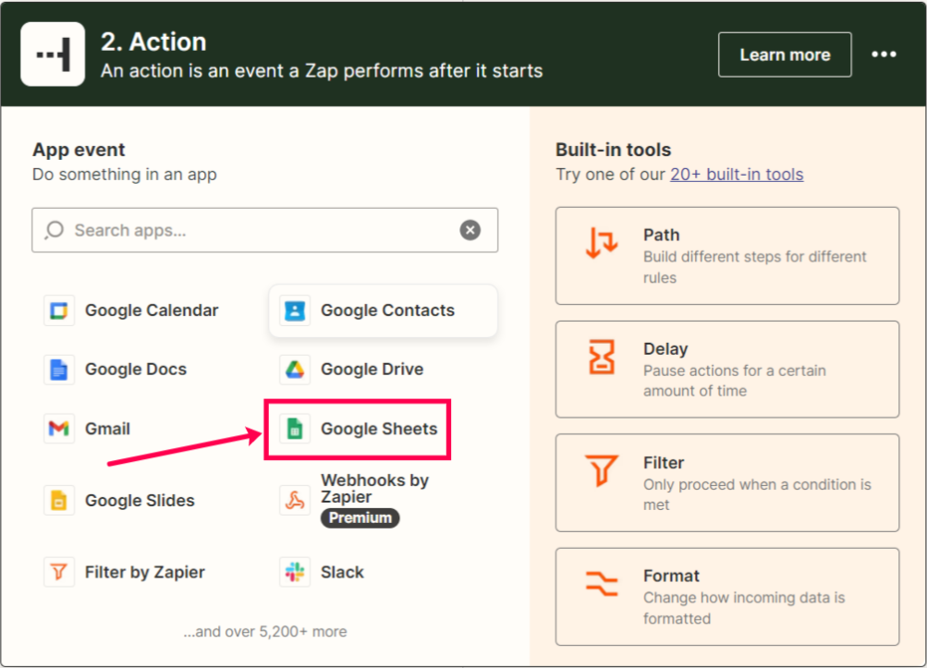Click the 'App event' heading
This screenshot has width=927, height=668.
point(79,150)
